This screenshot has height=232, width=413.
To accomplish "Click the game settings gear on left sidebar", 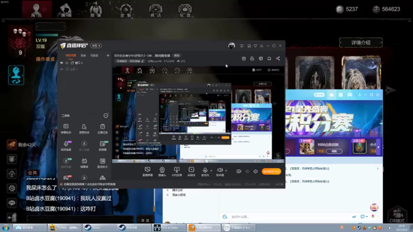I will pyautogui.click(x=12, y=188).
